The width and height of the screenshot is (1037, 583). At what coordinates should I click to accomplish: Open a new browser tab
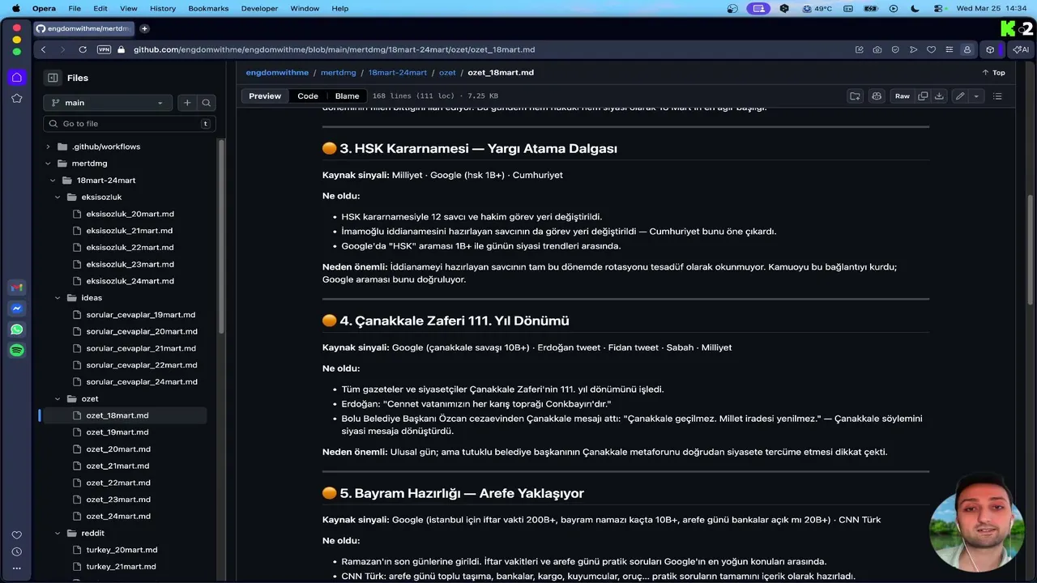tap(144, 28)
